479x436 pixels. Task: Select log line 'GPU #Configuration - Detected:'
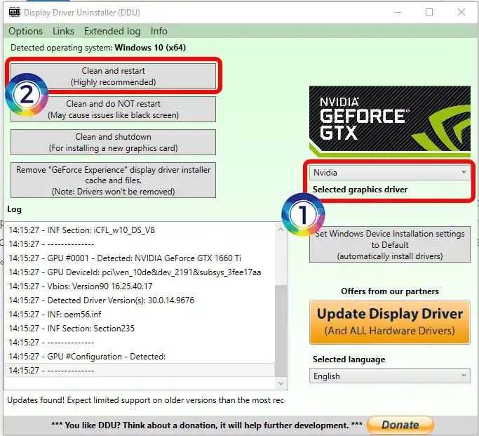coord(140,357)
